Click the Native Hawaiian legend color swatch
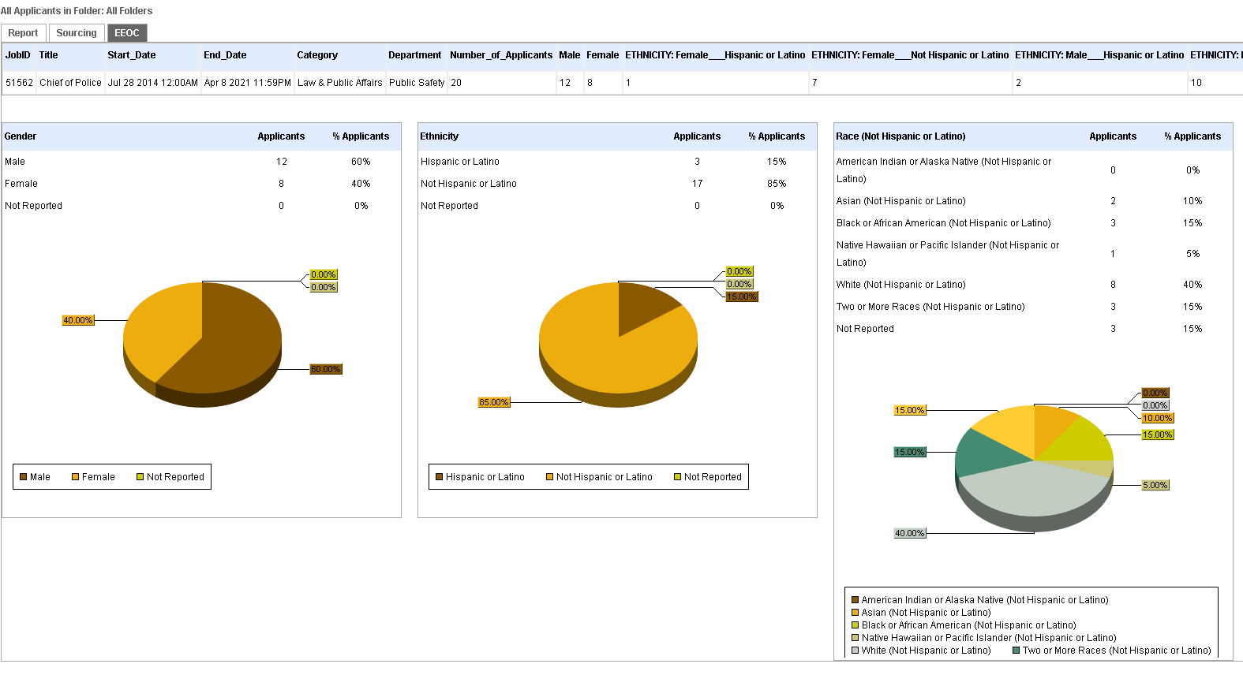The image size is (1243, 675). tap(855, 638)
